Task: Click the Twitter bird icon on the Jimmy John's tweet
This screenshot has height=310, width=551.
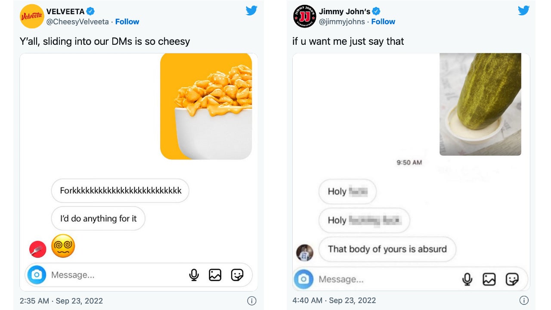Action: [524, 10]
